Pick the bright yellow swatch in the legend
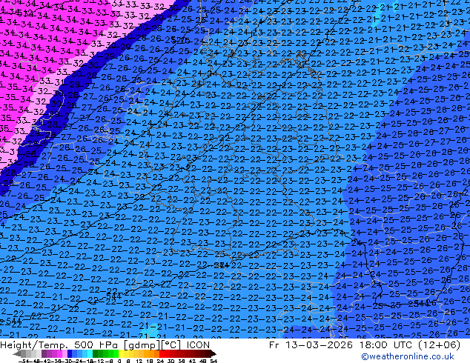470x363 pixels. click(122, 353)
